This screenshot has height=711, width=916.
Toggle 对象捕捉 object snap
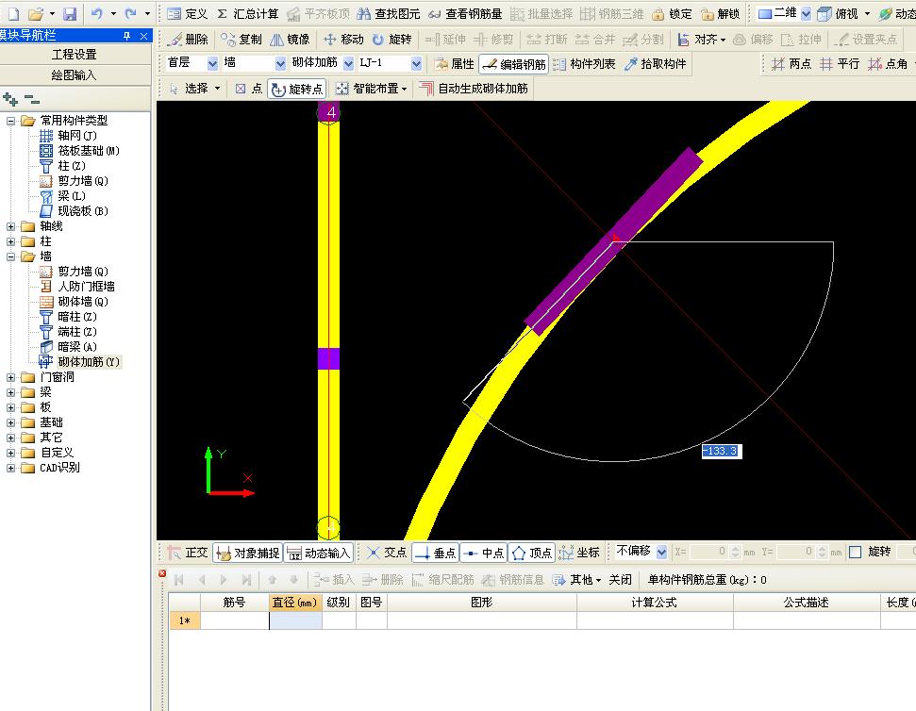pos(248,553)
